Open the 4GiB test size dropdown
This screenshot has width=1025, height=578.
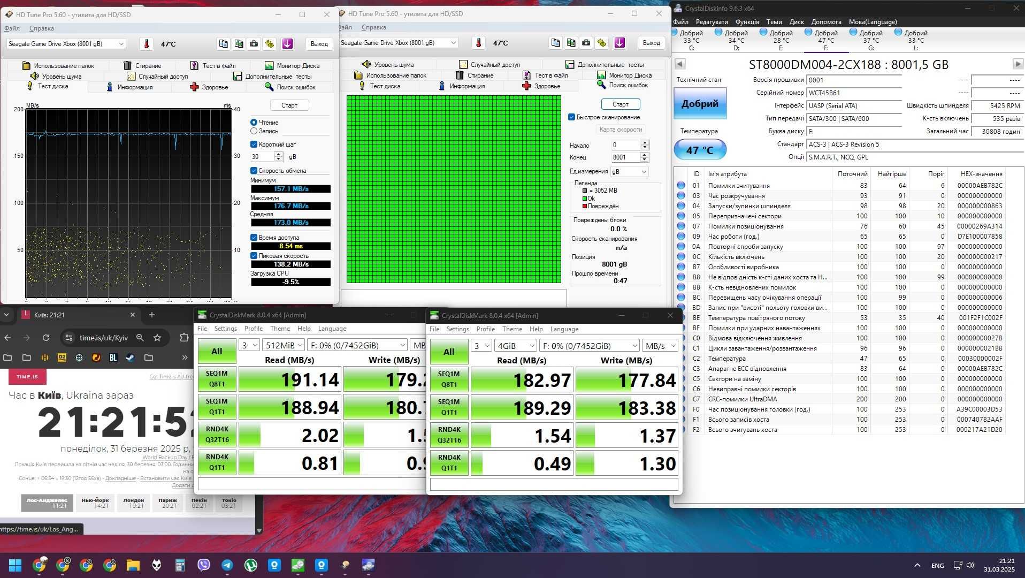tap(516, 346)
